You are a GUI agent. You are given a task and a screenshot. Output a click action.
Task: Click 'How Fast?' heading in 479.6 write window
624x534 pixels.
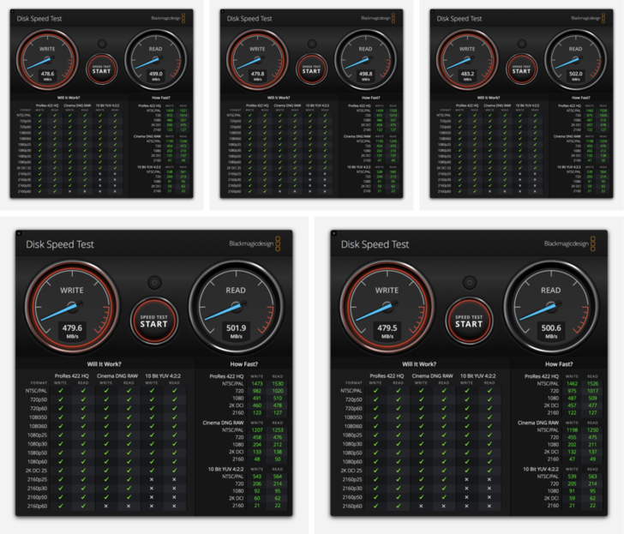tap(243, 363)
